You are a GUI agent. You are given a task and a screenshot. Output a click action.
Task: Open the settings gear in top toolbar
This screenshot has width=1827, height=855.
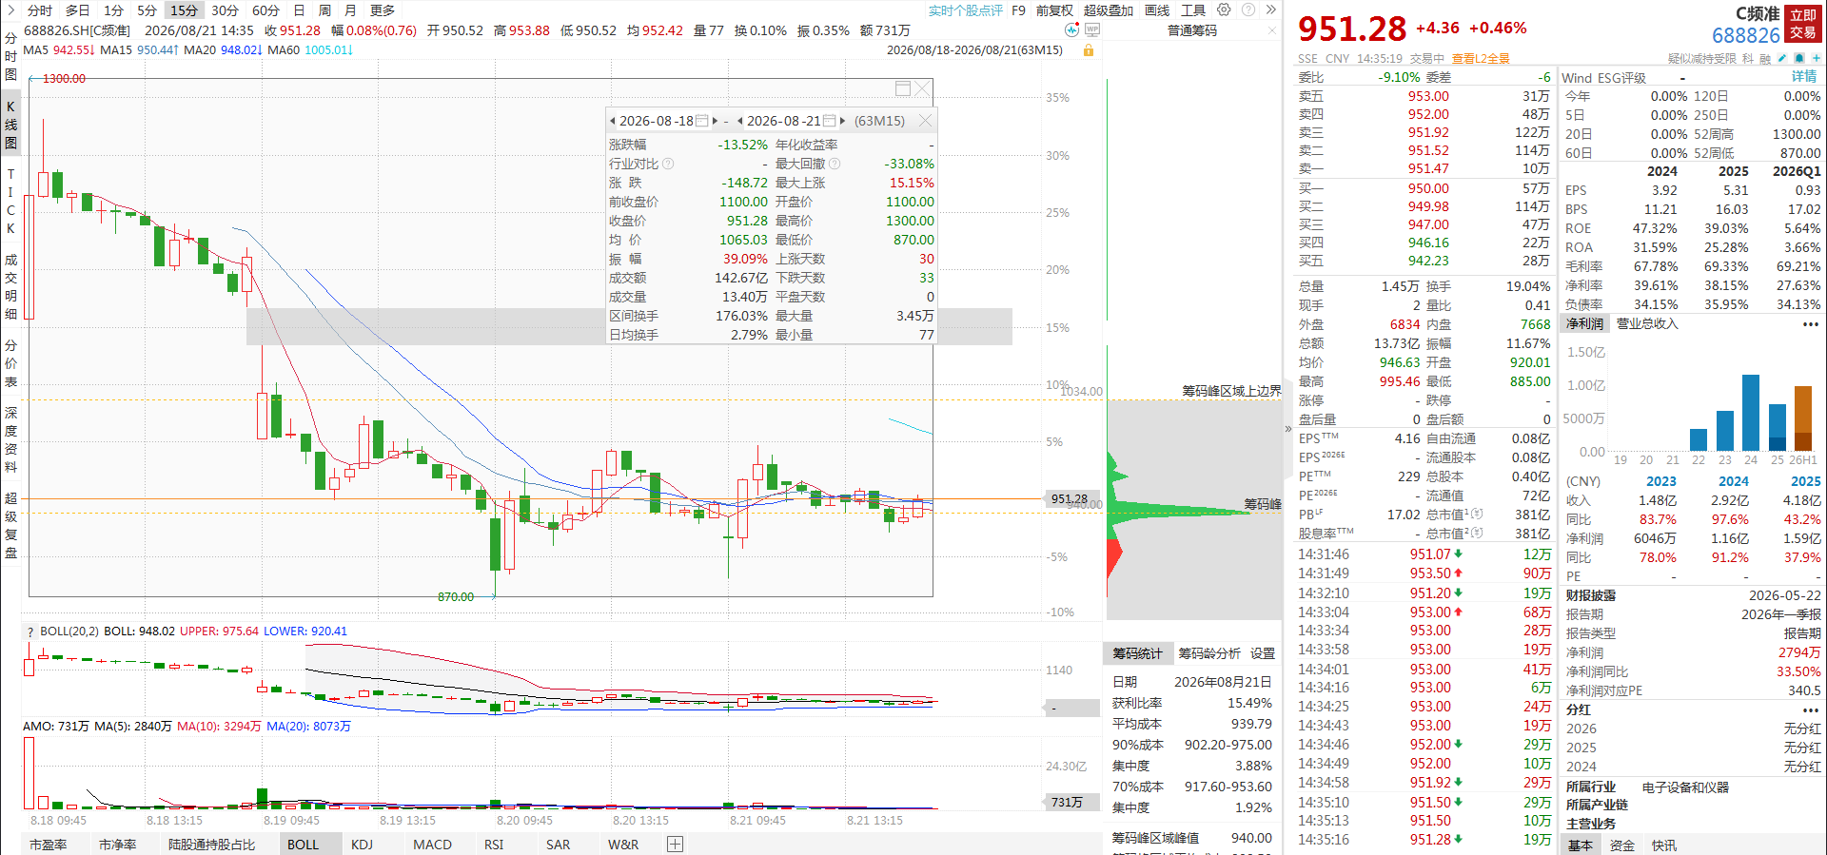[1224, 10]
